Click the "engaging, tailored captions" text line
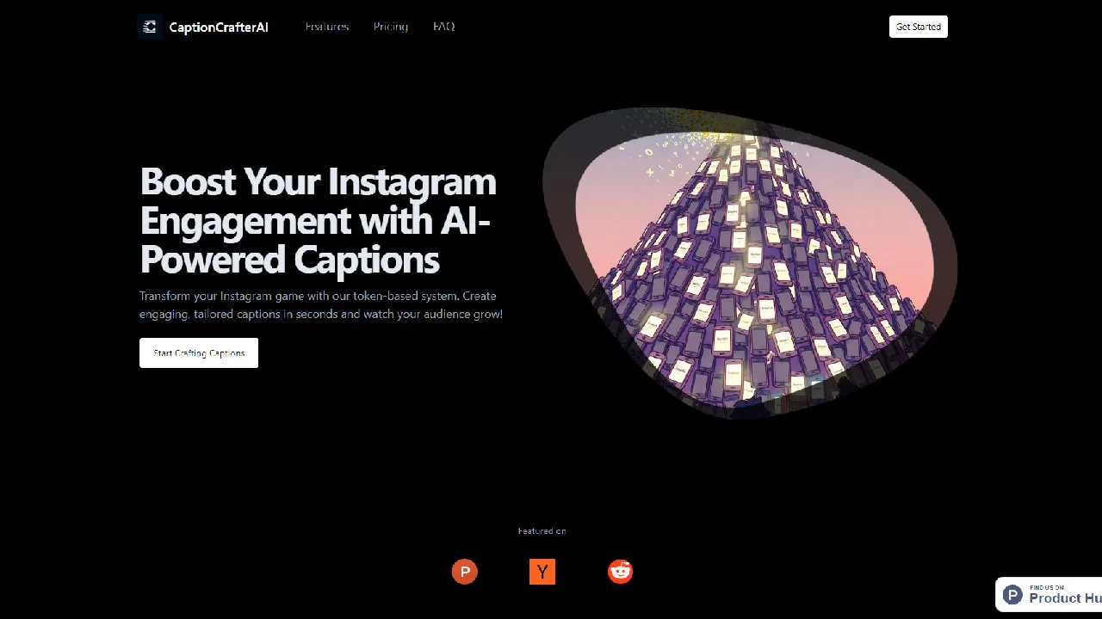 (x=321, y=314)
